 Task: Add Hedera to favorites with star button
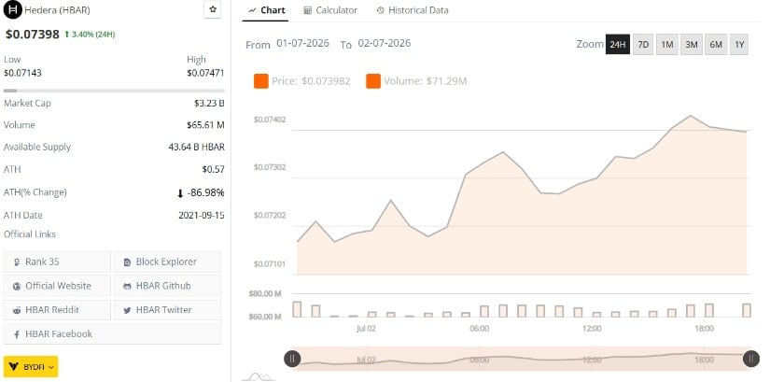pyautogui.click(x=213, y=9)
